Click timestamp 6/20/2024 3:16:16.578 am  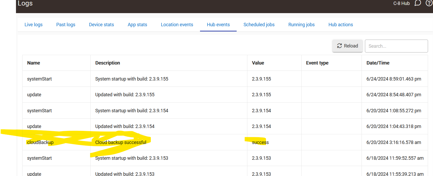point(394,142)
